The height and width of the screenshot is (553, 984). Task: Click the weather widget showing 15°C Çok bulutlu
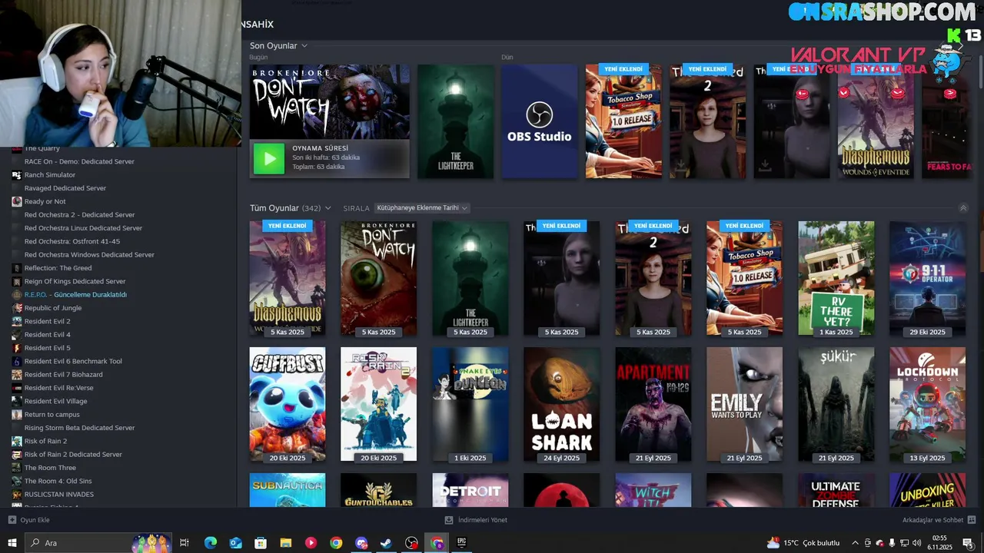804,543
